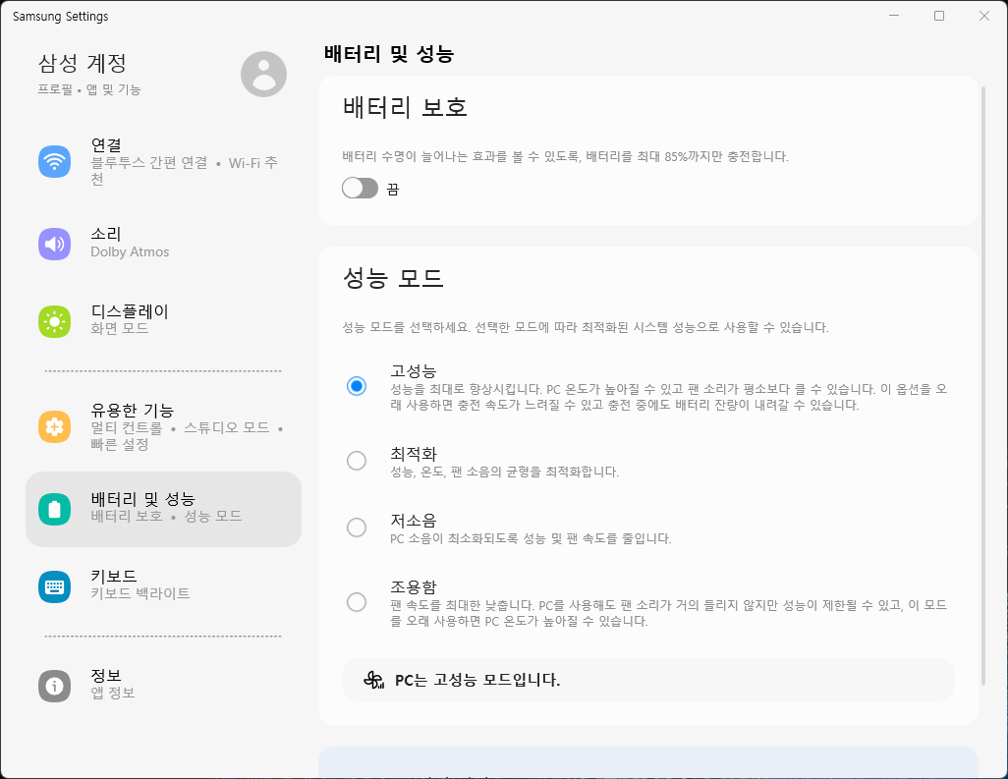Viewport: 1008px width, 779px height.
Task: Choose the 조용함 radio button option
Action: 357,602
